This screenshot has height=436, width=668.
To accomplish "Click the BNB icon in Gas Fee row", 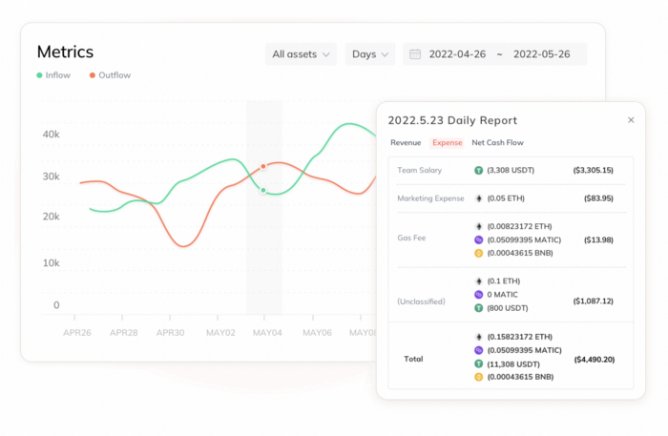I will 479,252.
